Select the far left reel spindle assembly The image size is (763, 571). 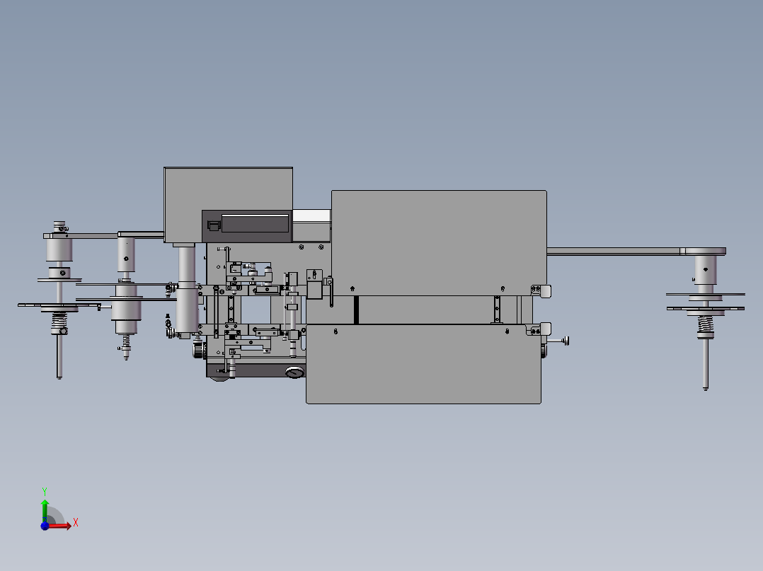tap(59, 300)
